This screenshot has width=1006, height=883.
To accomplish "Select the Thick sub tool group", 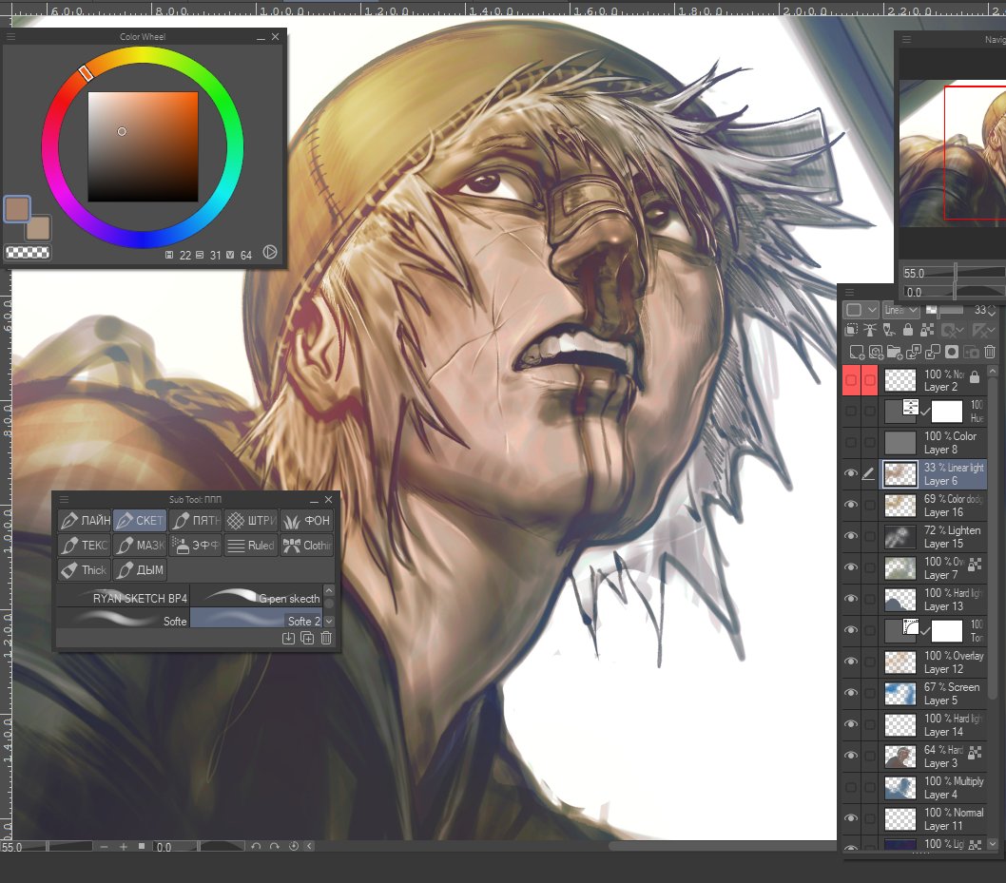I will (x=85, y=569).
